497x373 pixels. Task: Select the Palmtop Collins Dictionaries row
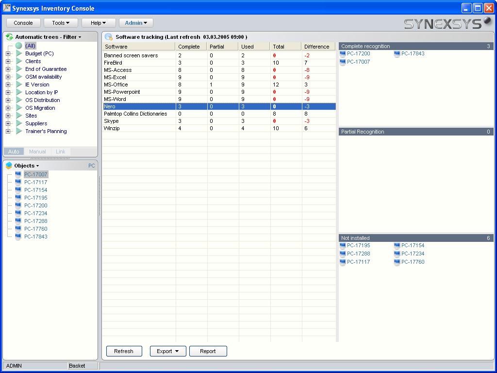[x=219, y=114]
